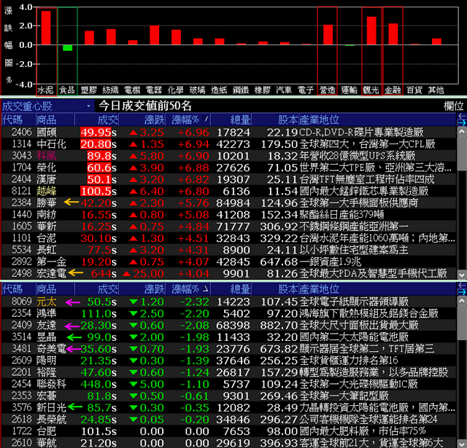Click 聯發科 price cell 448.0s
The height and width of the screenshot is (448, 467).
pyautogui.click(x=99, y=384)
